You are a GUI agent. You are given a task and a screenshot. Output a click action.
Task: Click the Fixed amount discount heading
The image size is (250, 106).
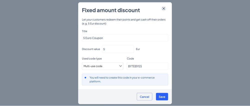[x=111, y=10]
